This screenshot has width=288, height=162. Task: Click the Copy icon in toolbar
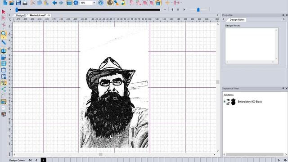[x=40, y=3]
